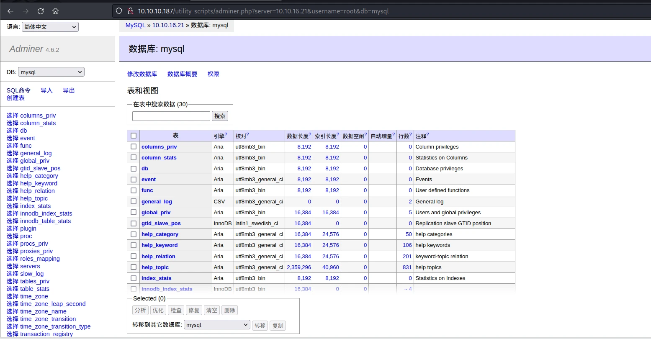This screenshot has width=651, height=339.
Task: Open the 数据库概要 schema view
Action: tap(182, 74)
